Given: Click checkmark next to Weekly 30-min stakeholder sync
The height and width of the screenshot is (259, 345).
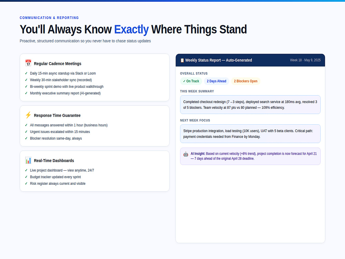Looking at the screenshot, I should pyautogui.click(x=26, y=80).
